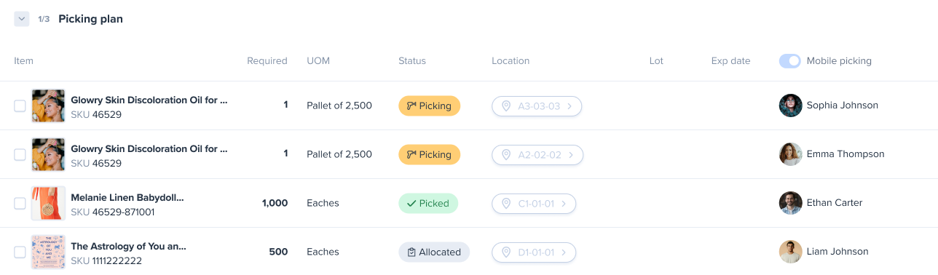
Task: Click Emma Thompson's avatar icon
Action: coord(790,154)
